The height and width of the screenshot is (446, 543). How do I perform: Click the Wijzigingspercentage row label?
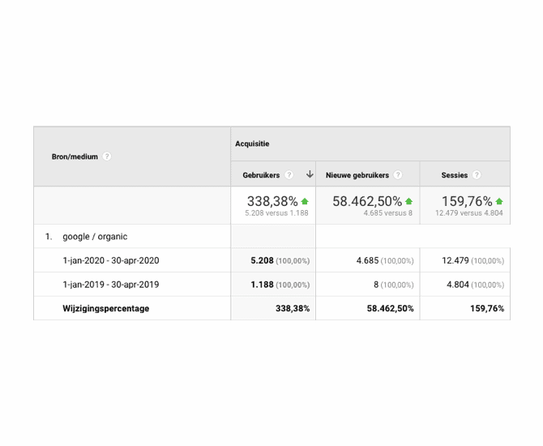(106, 309)
